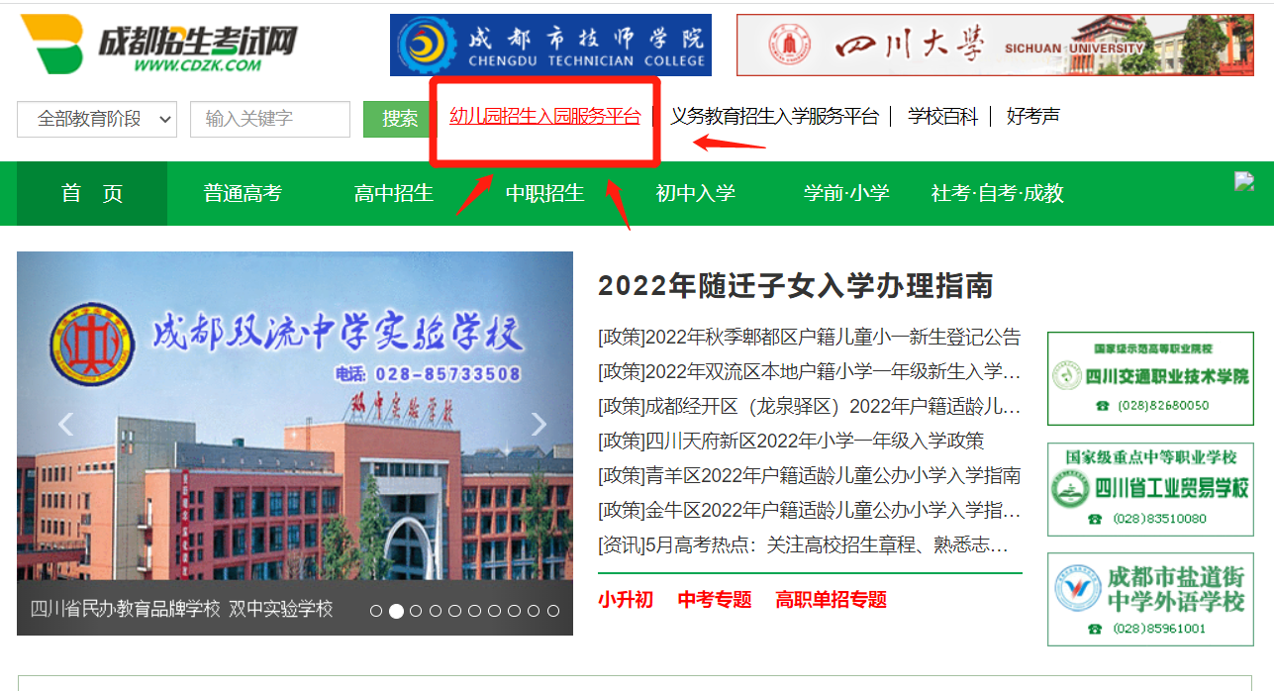Click the 输入关键字 search field
This screenshot has width=1274, height=691.
coord(269,119)
